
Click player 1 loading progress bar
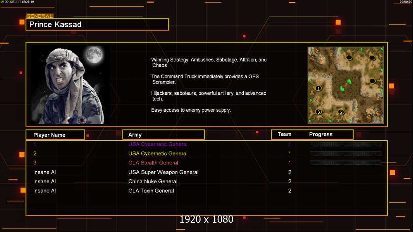pos(346,144)
